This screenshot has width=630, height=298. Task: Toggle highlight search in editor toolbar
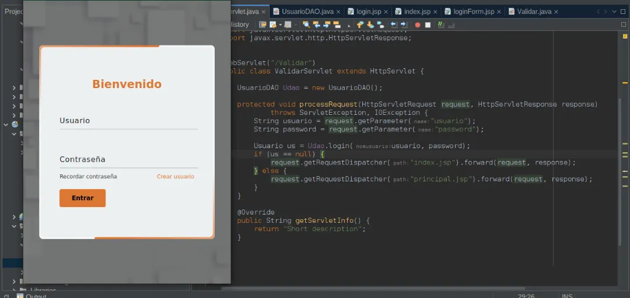pos(337,24)
